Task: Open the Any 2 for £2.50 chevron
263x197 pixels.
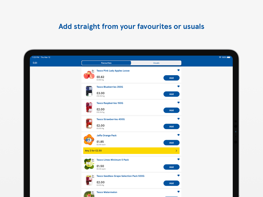Action: tap(176, 151)
